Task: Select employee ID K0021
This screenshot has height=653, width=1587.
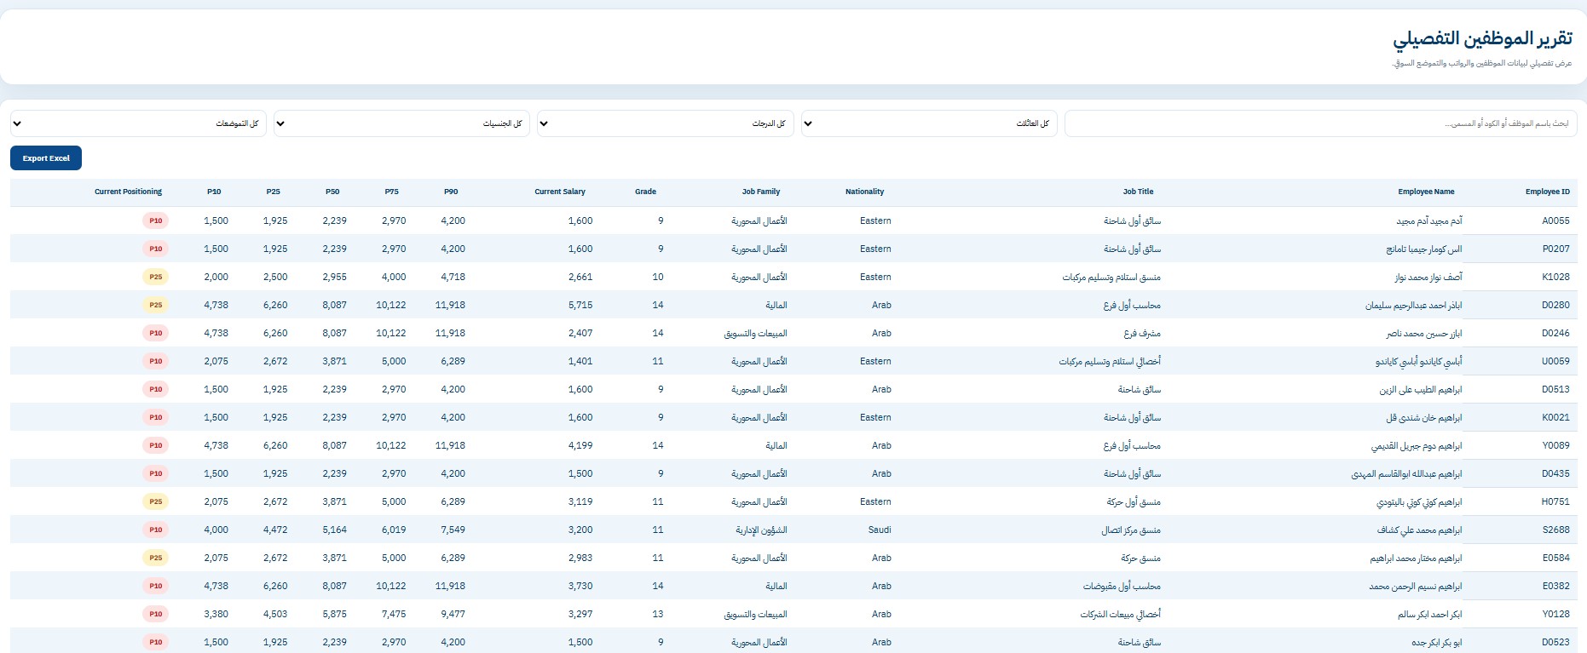Action: pos(1555,417)
